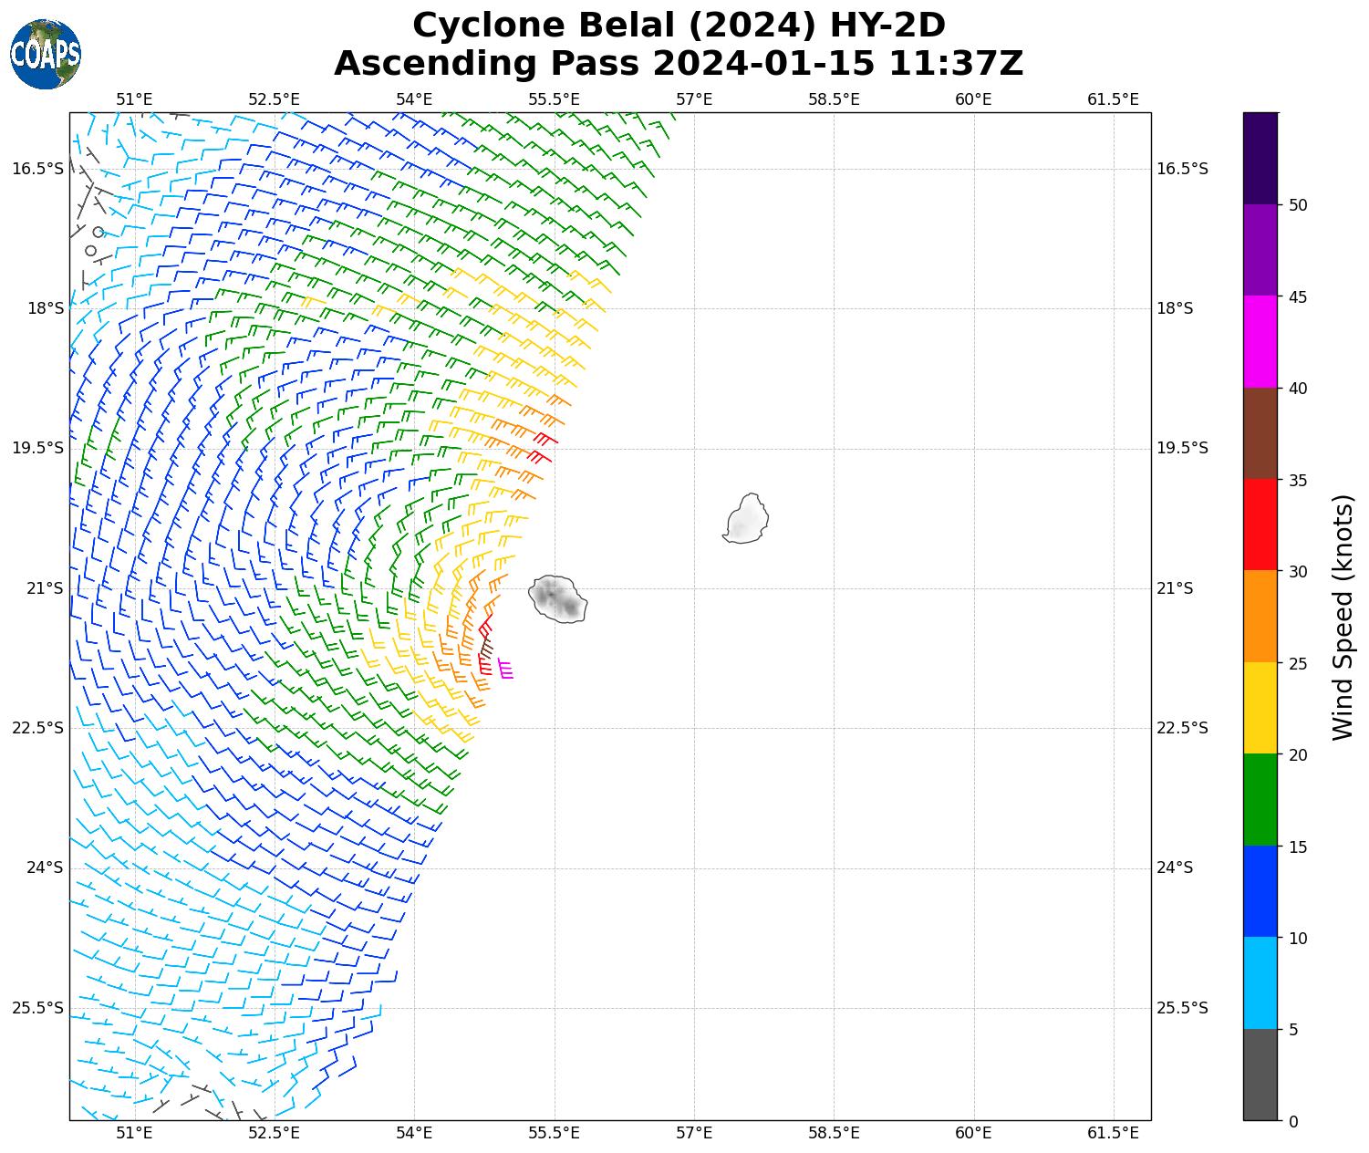This screenshot has width=1369, height=1153.
Task: Click the COAPS globe logo
Action: pos(46,55)
